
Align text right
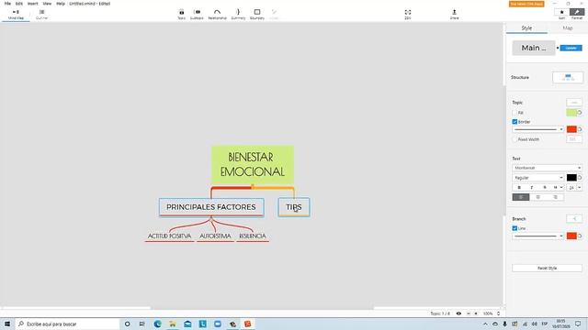point(555,197)
